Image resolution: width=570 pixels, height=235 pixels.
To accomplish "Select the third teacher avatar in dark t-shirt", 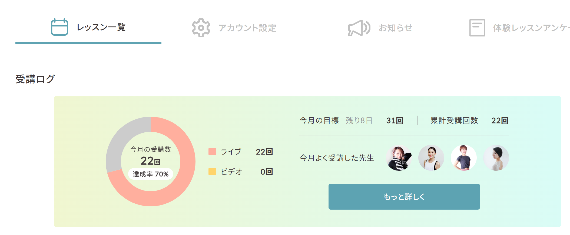I will point(464,158).
